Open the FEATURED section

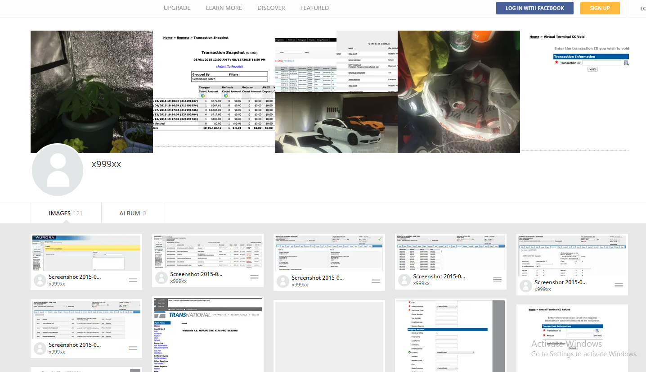pos(314,8)
